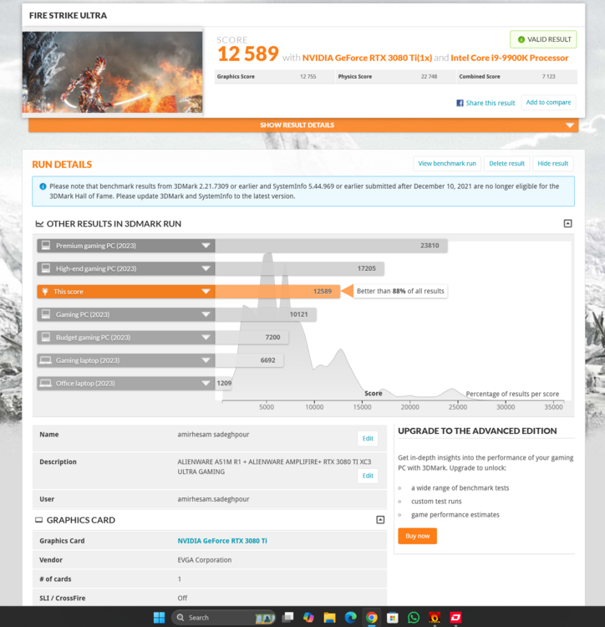The width and height of the screenshot is (605, 627).
Task: Expand the Show Result Details bar
Action: coord(302,125)
